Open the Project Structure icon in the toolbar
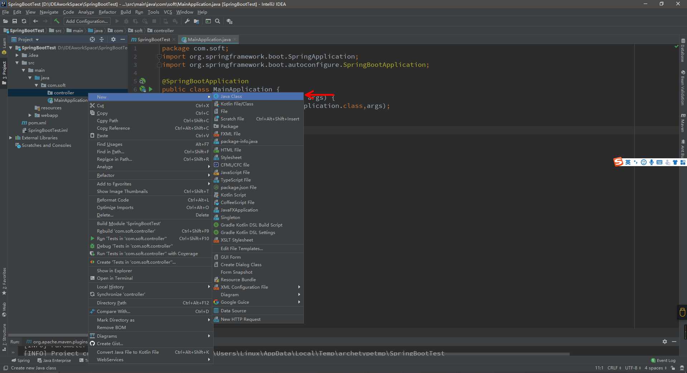 tap(196, 21)
